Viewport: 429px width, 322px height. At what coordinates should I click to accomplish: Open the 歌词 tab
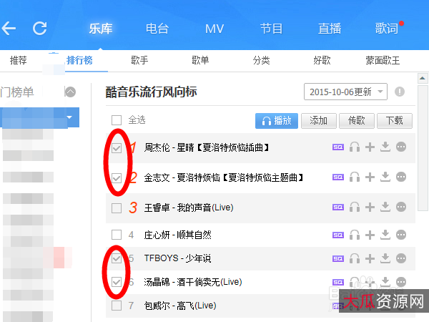387,29
